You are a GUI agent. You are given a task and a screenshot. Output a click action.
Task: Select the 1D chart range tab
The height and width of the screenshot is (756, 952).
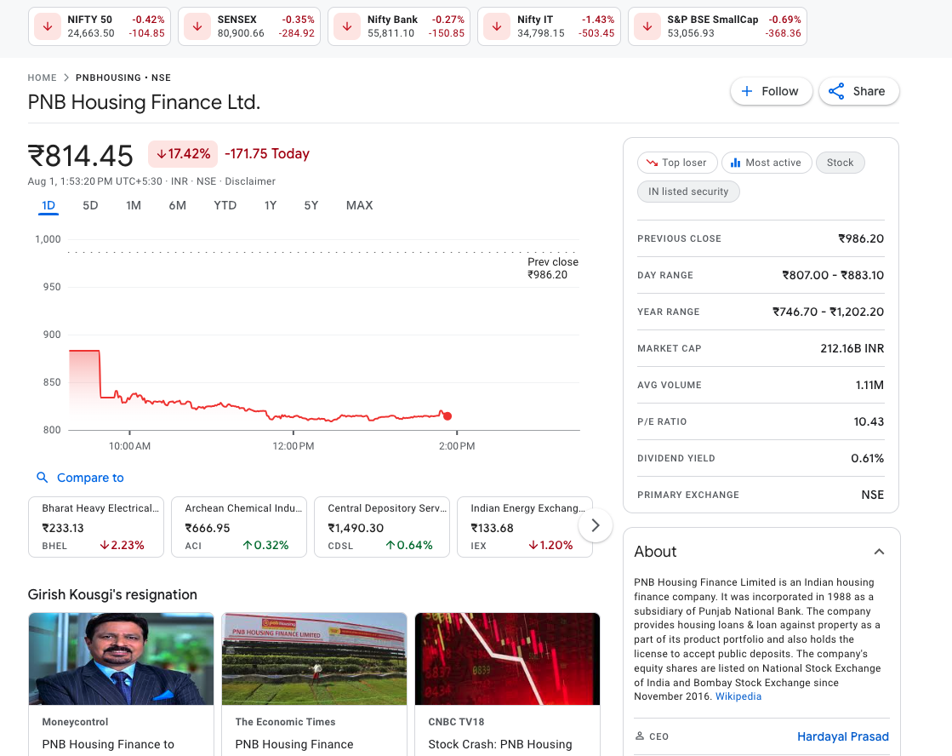coord(48,205)
